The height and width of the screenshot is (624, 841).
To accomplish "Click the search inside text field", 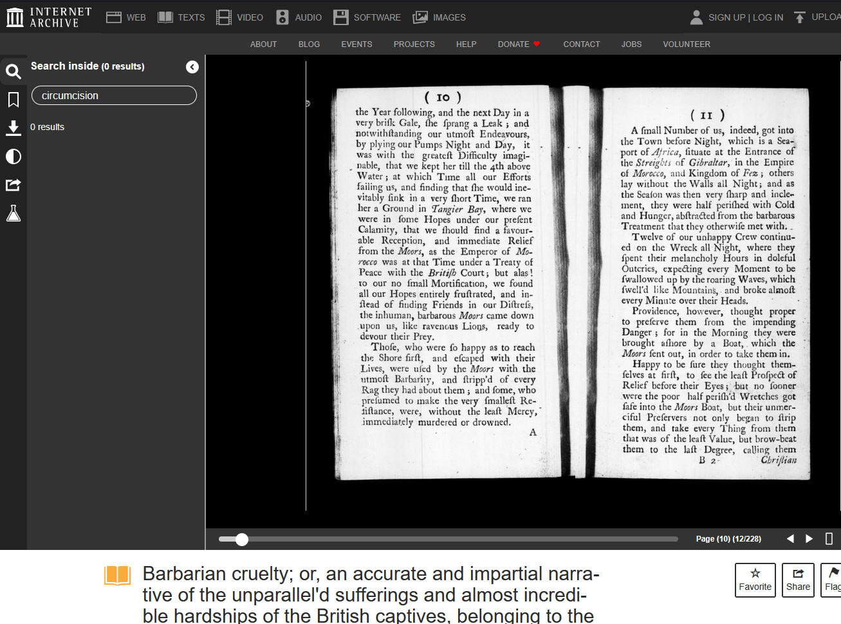I will click(114, 95).
